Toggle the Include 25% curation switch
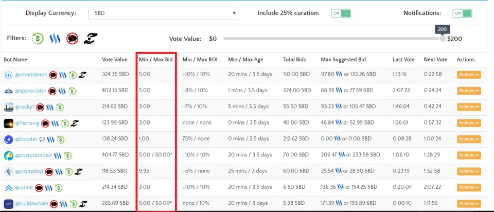This screenshot has height=212, width=494. (341, 13)
